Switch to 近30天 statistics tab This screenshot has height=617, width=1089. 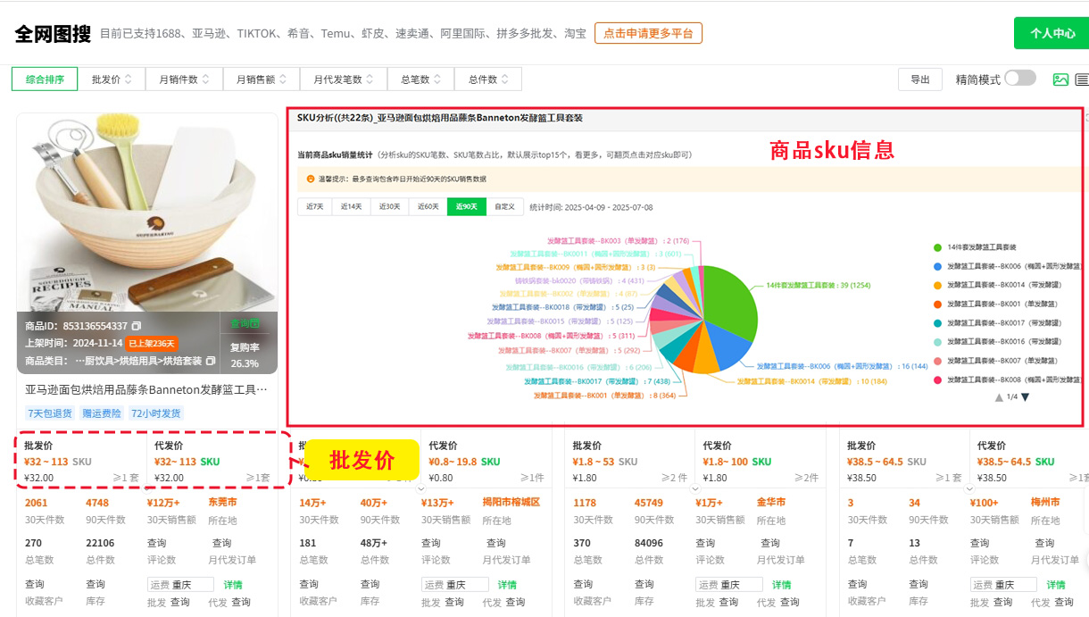[389, 207]
